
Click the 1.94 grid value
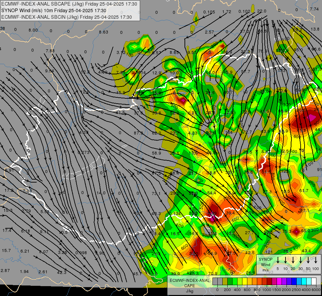pyautogui.click(x=24, y=272)
